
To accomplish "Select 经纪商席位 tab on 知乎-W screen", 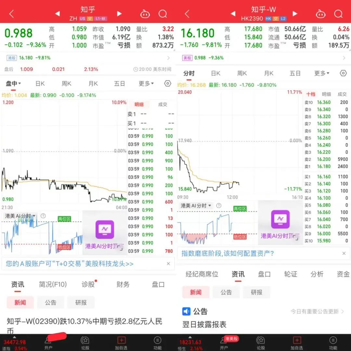I will [202, 274].
